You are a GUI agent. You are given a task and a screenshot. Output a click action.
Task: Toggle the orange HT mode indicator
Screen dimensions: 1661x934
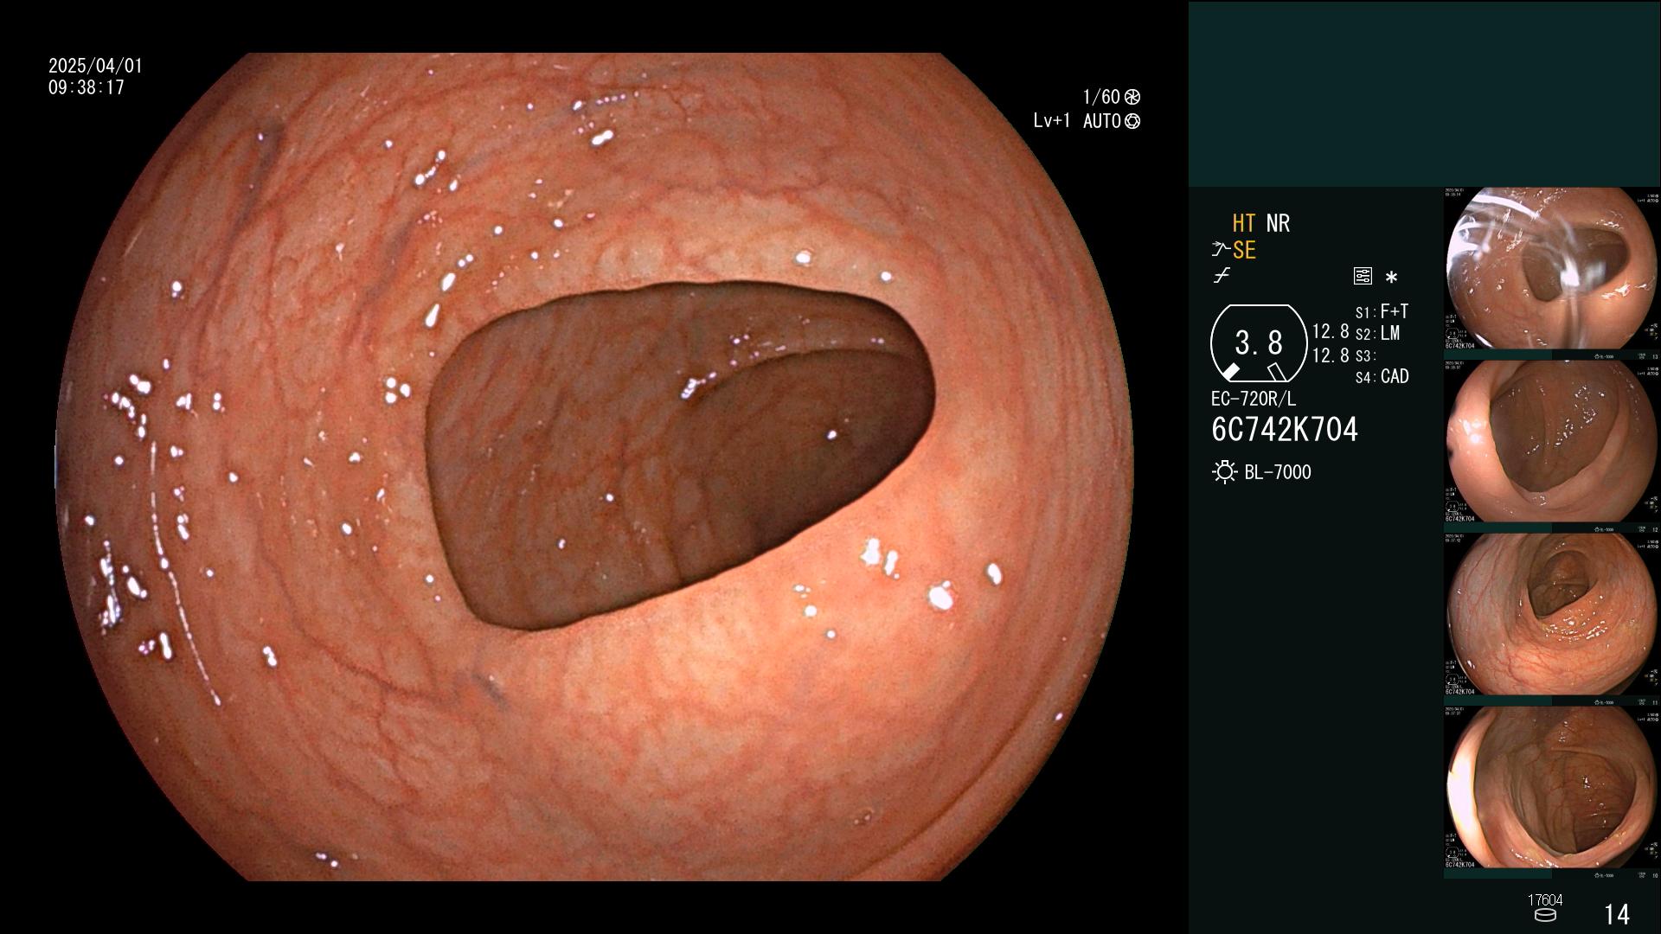pyautogui.click(x=1244, y=223)
